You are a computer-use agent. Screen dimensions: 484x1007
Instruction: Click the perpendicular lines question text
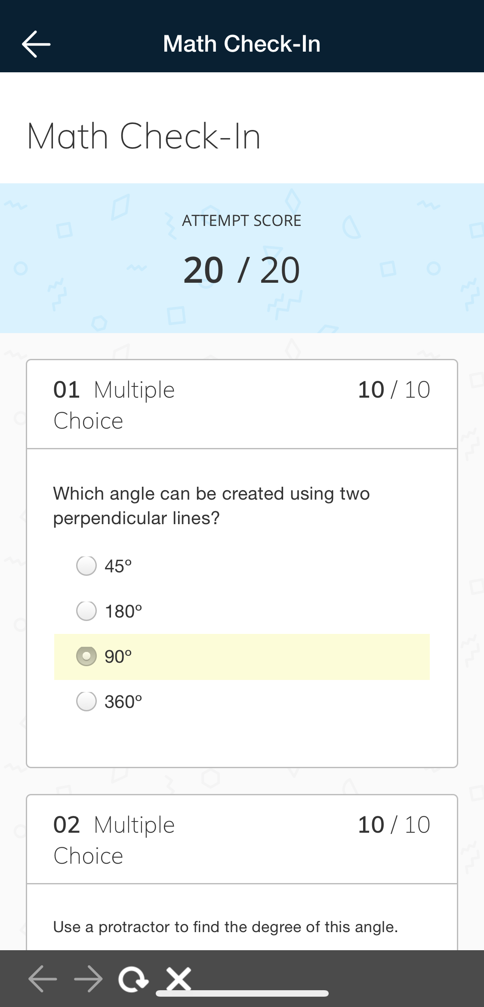(211, 506)
